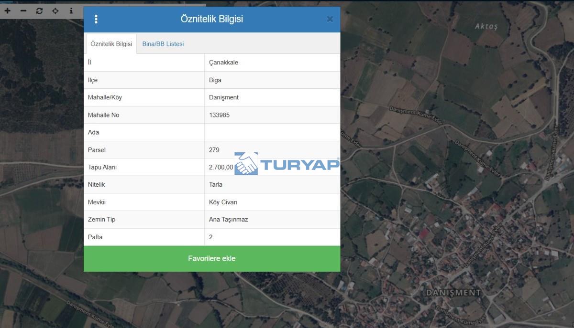
Task: Switch to the Bina/BB Listesi tab
Action: click(163, 44)
